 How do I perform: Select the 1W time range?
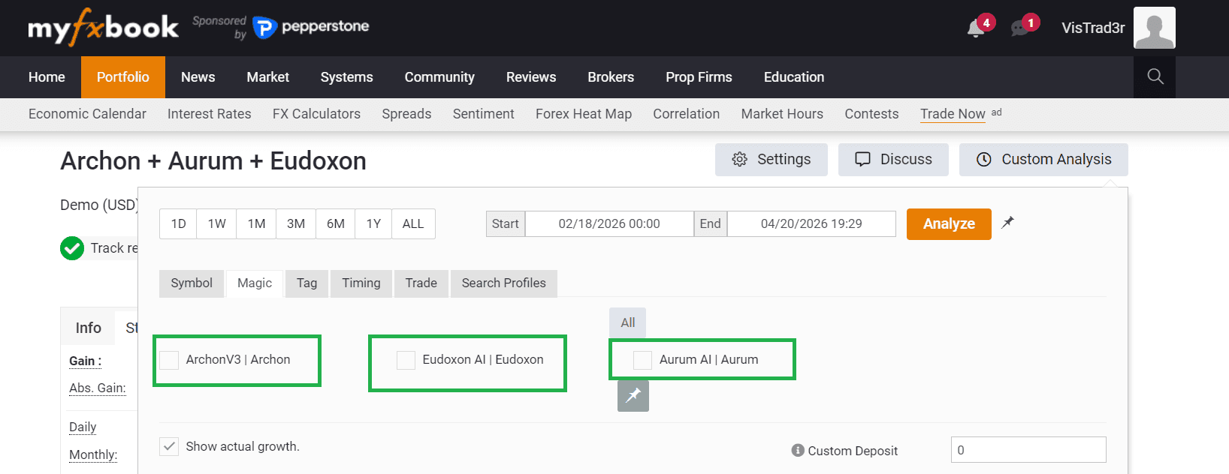coord(217,224)
